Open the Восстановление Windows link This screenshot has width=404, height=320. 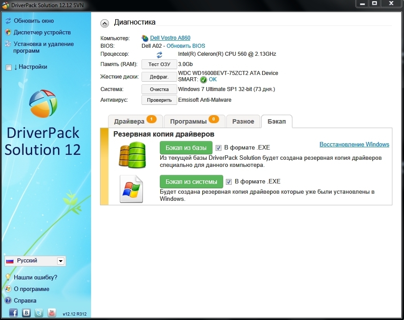pos(354,145)
